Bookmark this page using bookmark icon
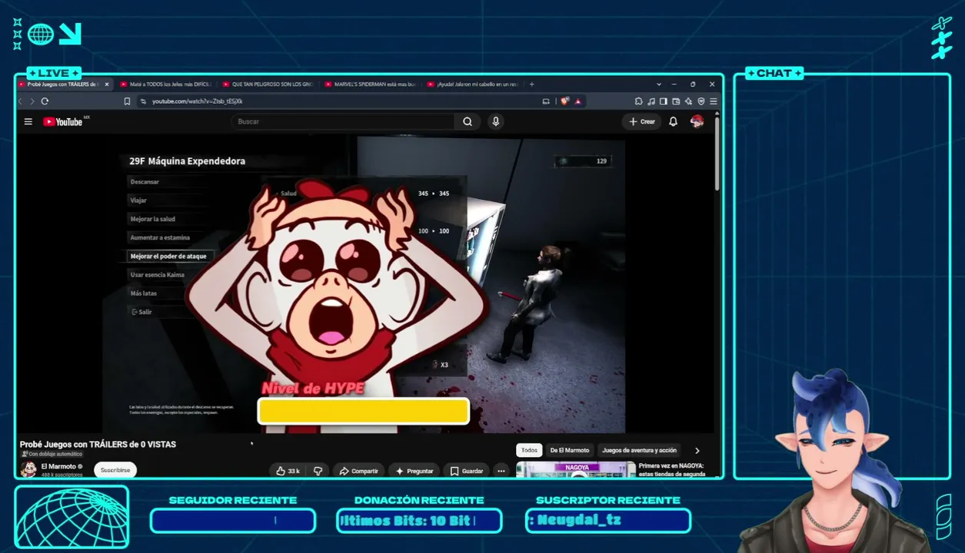The width and height of the screenshot is (965, 553). click(127, 101)
